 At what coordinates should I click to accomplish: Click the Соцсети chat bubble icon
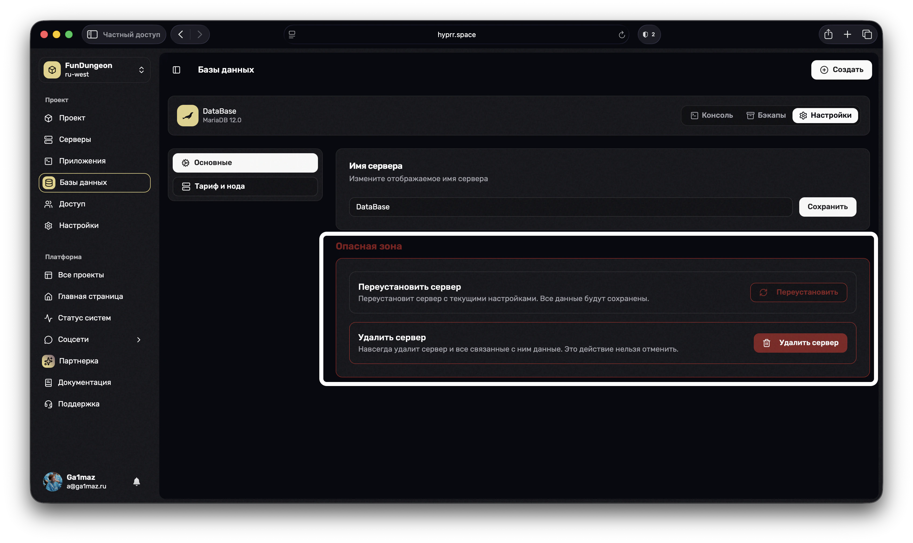(x=48, y=340)
